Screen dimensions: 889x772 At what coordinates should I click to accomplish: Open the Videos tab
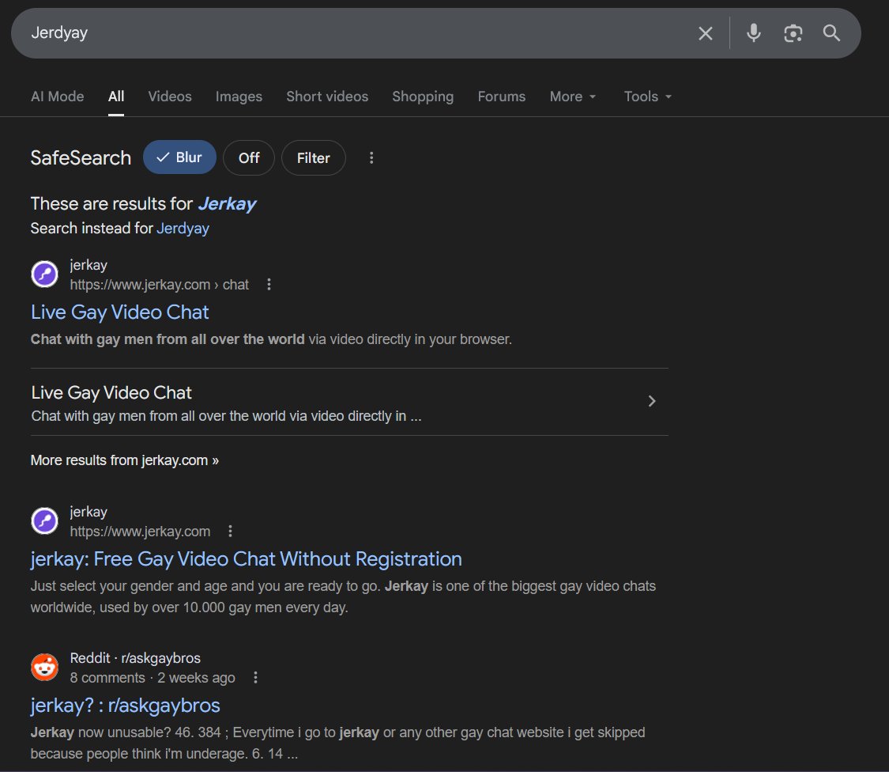pos(170,96)
